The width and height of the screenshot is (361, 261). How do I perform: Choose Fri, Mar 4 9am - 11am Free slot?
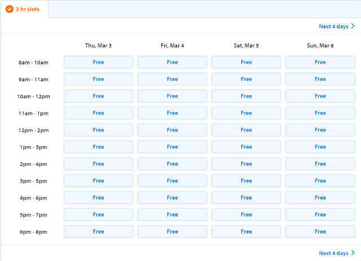click(x=172, y=79)
